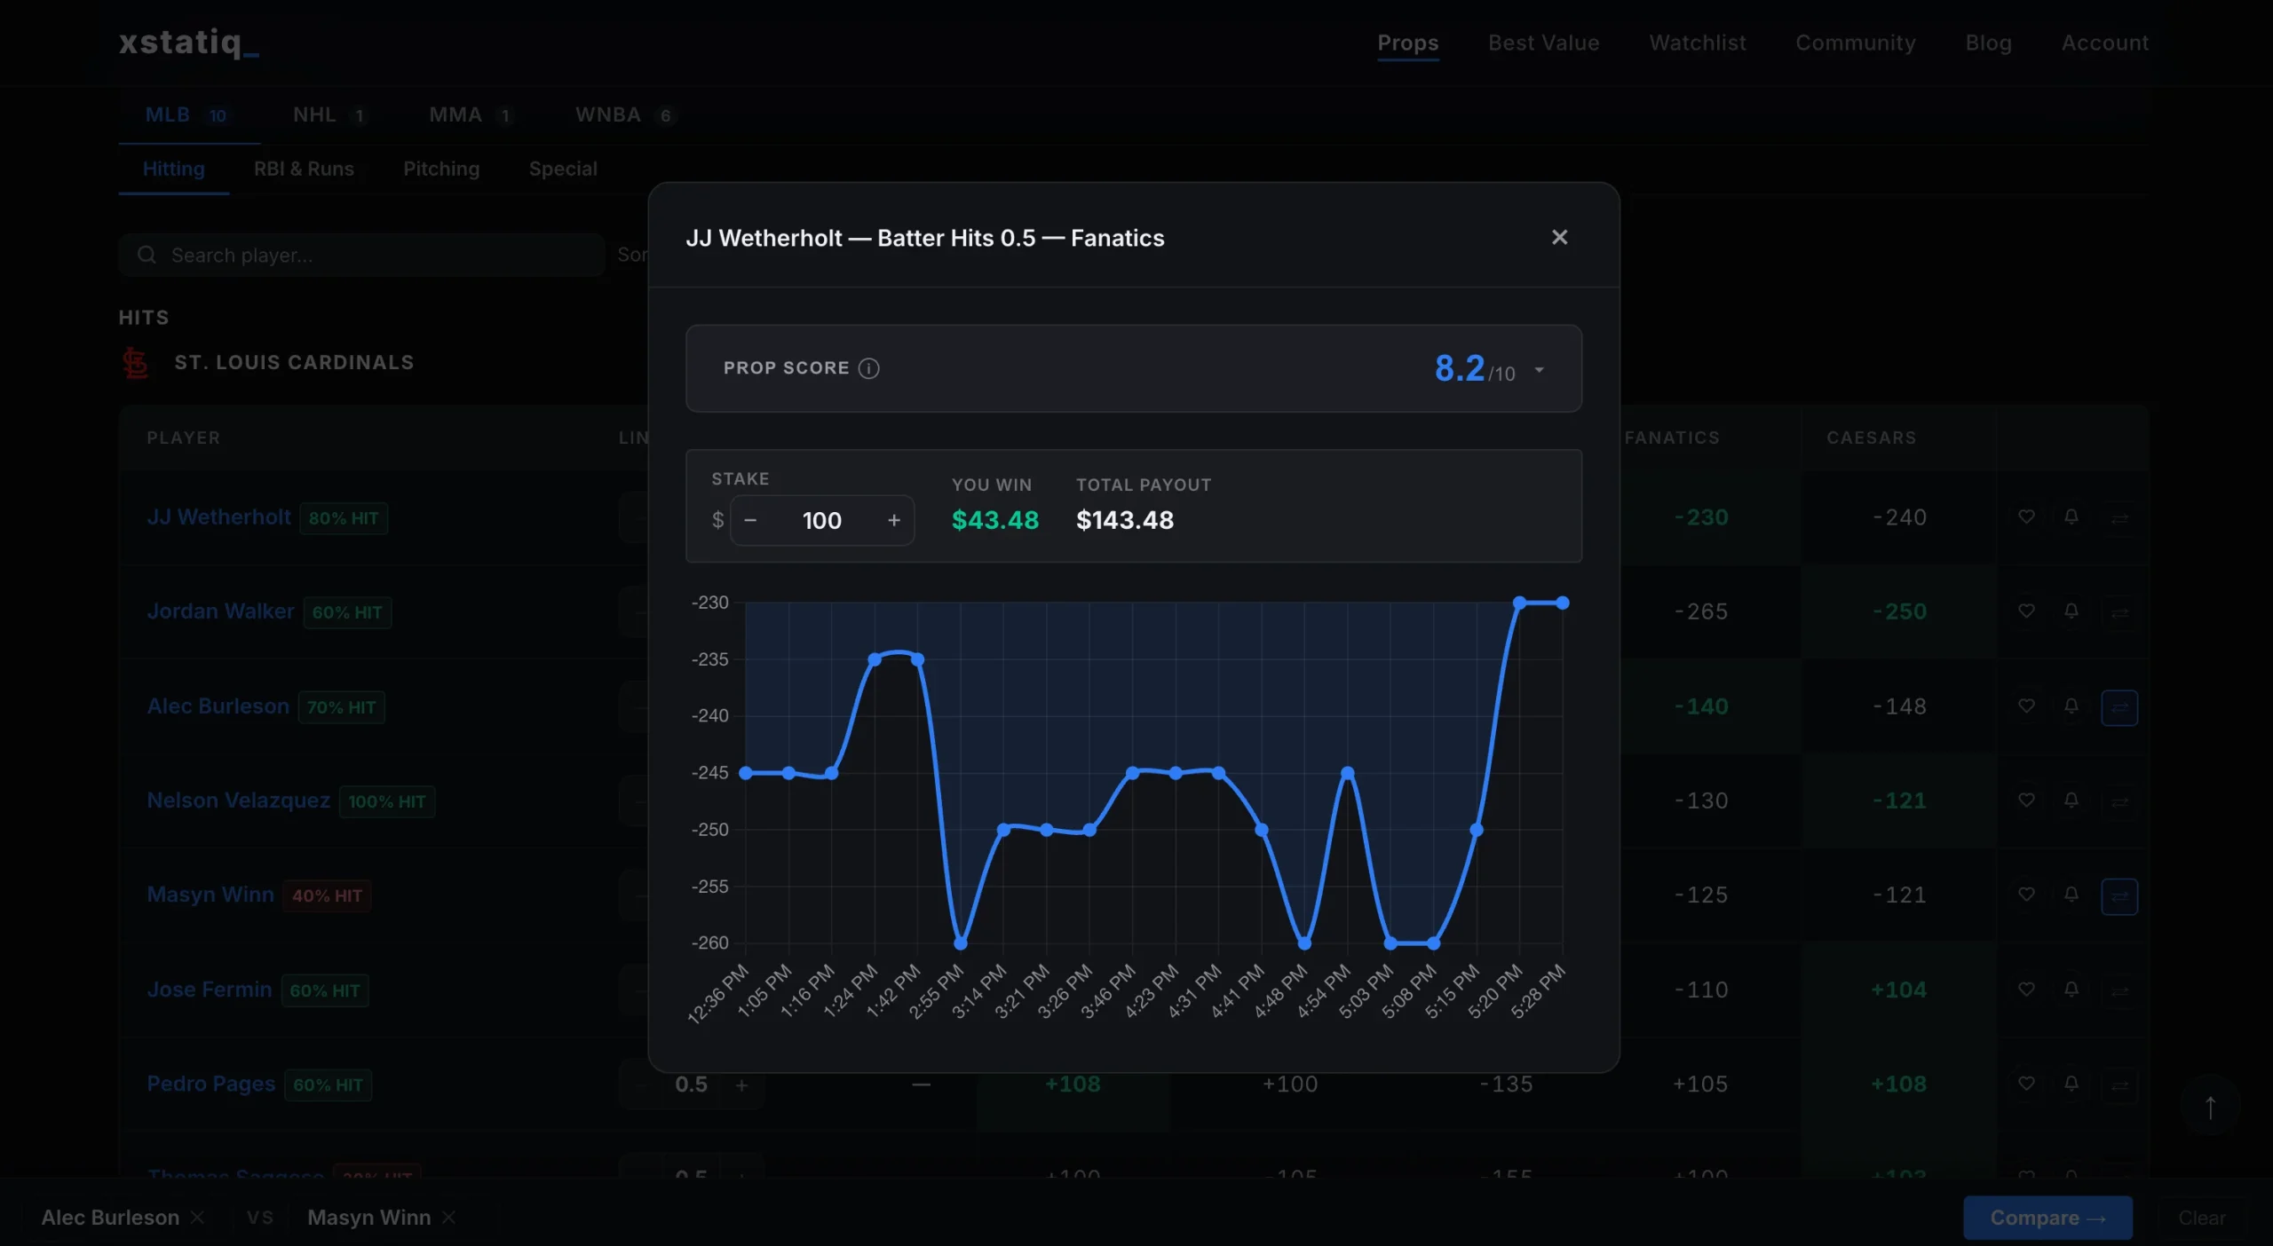The height and width of the screenshot is (1246, 2273).
Task: Visit the Blog page
Action: [x=1988, y=43]
